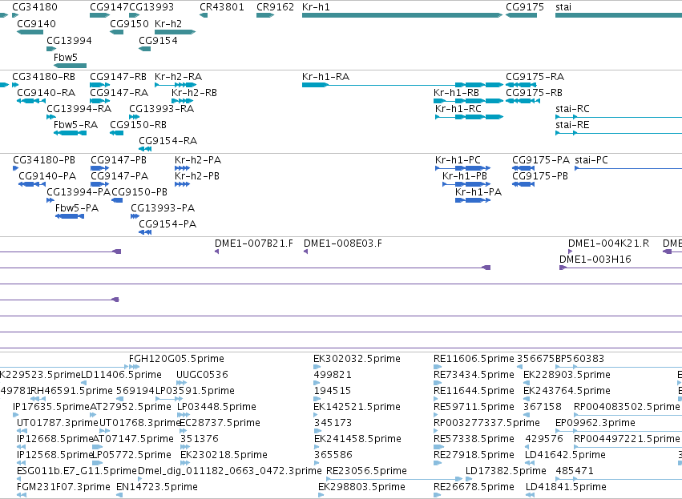Open the CG9150-RB transcript label
The image size is (682, 499).
pyautogui.click(x=139, y=125)
